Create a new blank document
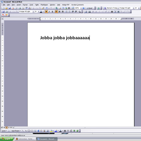141x141 pixels. (x=3, y=8)
